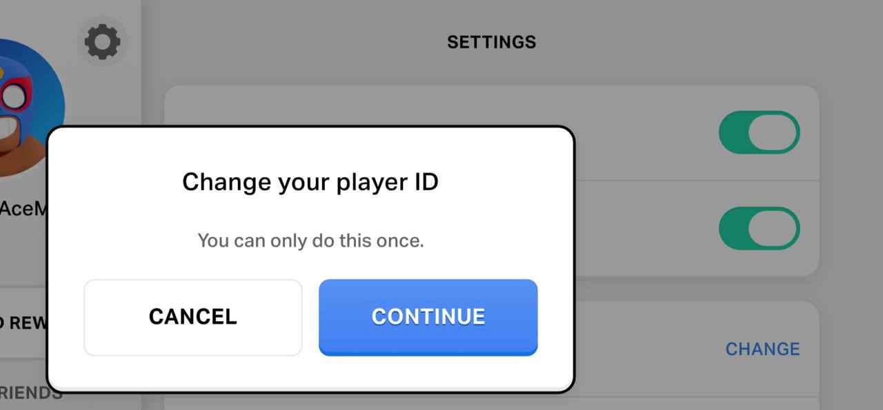The image size is (883, 410).
Task: Select the AceM username under the avatar
Action: coord(22,209)
